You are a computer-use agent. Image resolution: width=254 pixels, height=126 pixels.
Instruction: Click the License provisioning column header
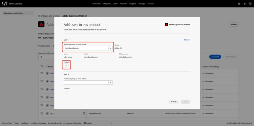pyautogui.click(x=210, y=67)
